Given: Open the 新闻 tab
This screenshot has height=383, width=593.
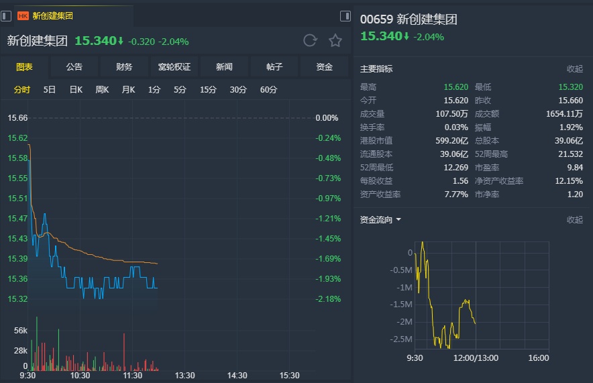Looking at the screenshot, I should coord(224,67).
